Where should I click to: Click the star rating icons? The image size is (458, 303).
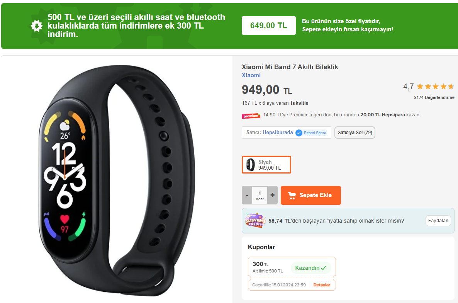435,87
